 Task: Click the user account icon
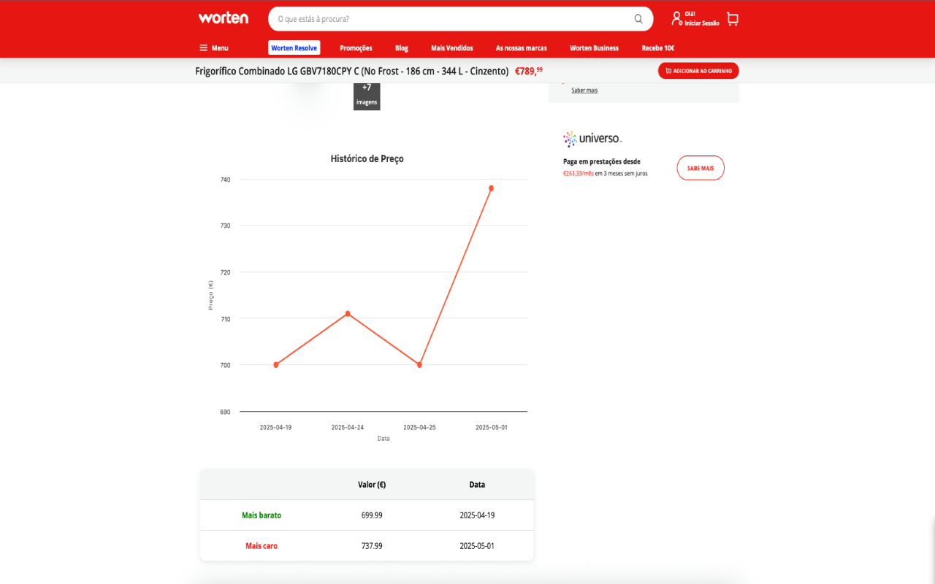click(x=676, y=18)
